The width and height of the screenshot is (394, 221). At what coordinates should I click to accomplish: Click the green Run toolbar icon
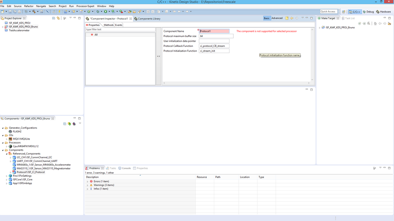[106, 11]
